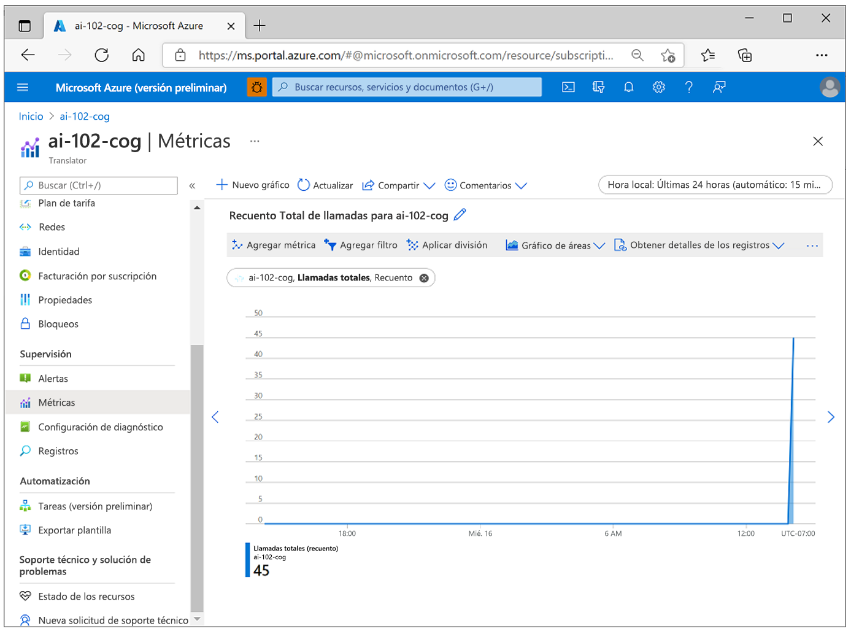Focus the Azure global search bar
Screen dimensions: 851x634
(407, 87)
